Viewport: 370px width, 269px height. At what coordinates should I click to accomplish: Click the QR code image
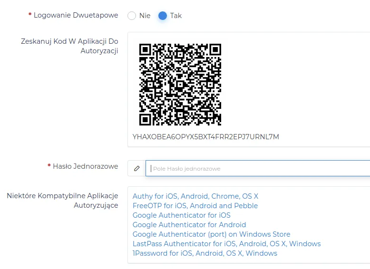point(180,85)
